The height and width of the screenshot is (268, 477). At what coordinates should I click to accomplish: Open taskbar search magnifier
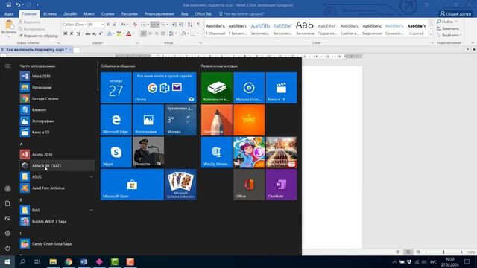click(22, 261)
